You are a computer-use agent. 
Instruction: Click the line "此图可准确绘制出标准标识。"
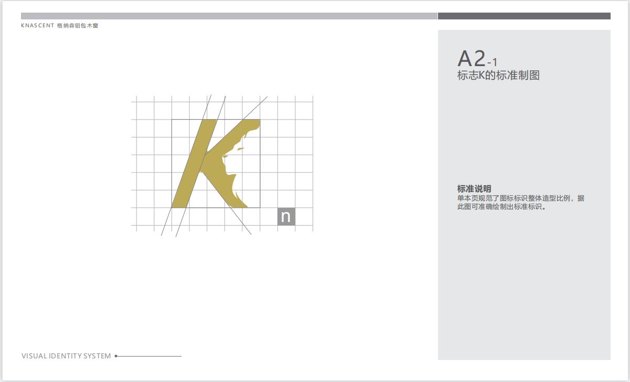point(502,207)
